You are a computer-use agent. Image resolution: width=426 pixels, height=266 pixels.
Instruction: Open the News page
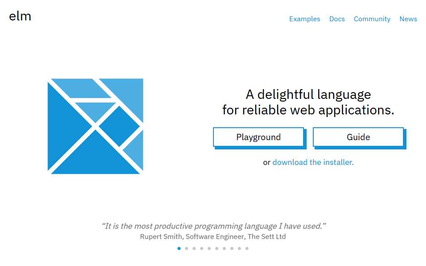408,19
